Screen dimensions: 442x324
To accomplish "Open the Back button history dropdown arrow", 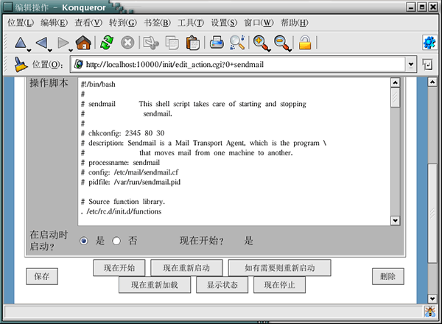I will pos(50,50).
